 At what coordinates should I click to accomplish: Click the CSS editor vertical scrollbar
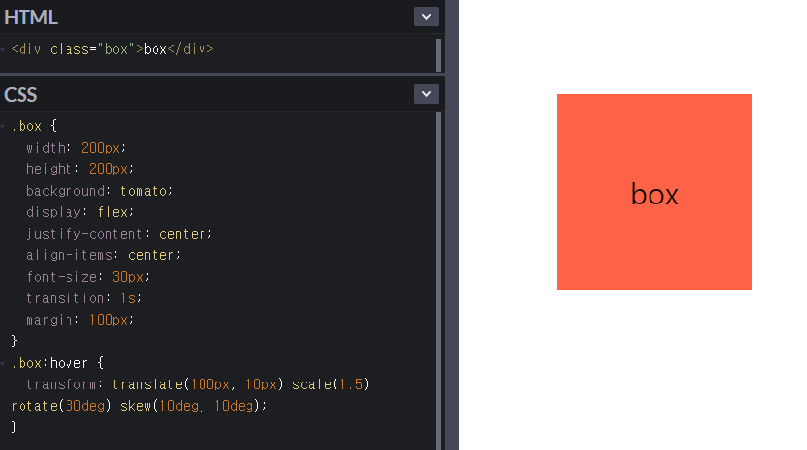[x=438, y=281]
